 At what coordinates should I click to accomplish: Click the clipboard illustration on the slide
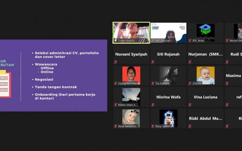click(x=5, y=84)
